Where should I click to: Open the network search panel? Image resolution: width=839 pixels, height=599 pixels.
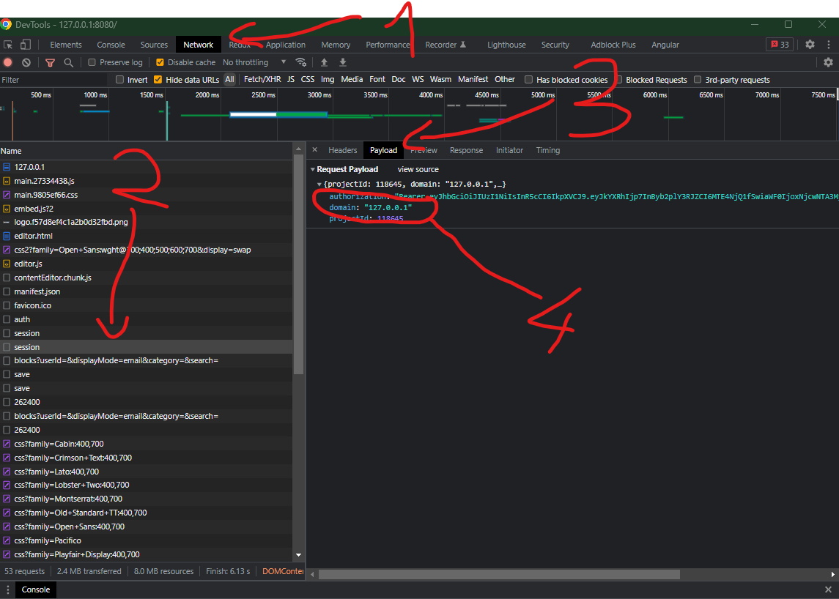point(68,62)
